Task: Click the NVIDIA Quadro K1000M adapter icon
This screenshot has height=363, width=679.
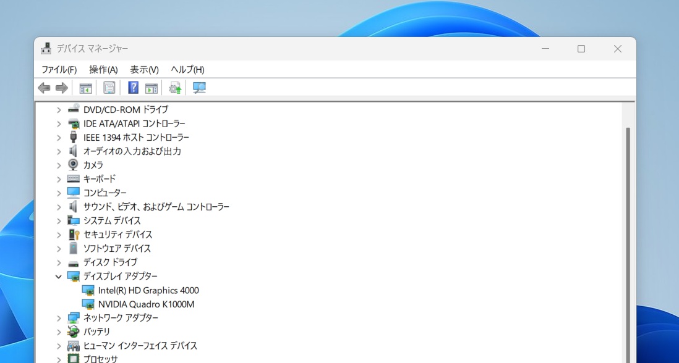Action: [88, 304]
